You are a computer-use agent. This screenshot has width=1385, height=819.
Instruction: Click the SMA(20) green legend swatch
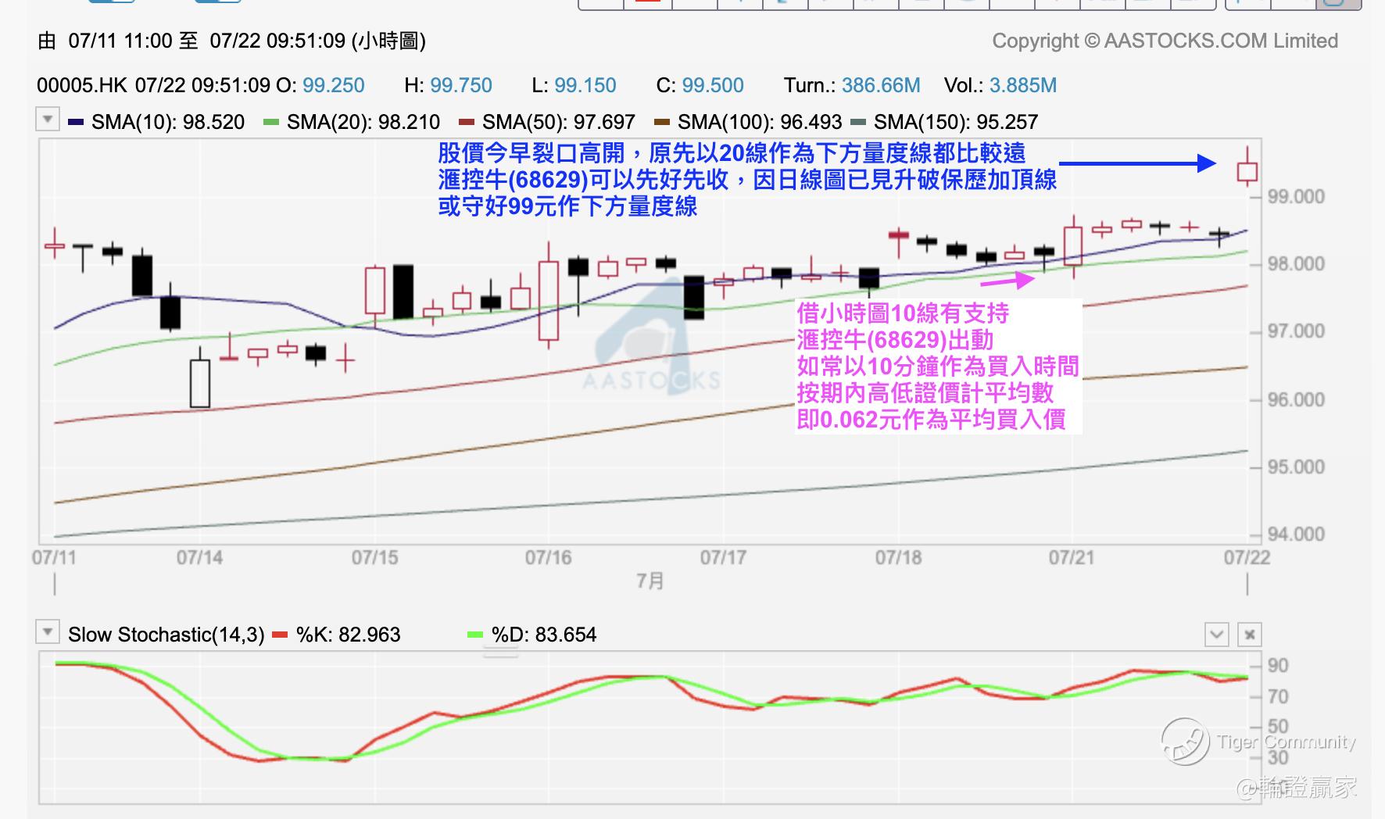tap(271, 123)
